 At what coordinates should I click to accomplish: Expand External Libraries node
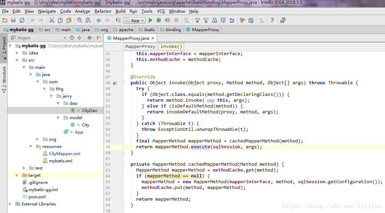pos(10,204)
